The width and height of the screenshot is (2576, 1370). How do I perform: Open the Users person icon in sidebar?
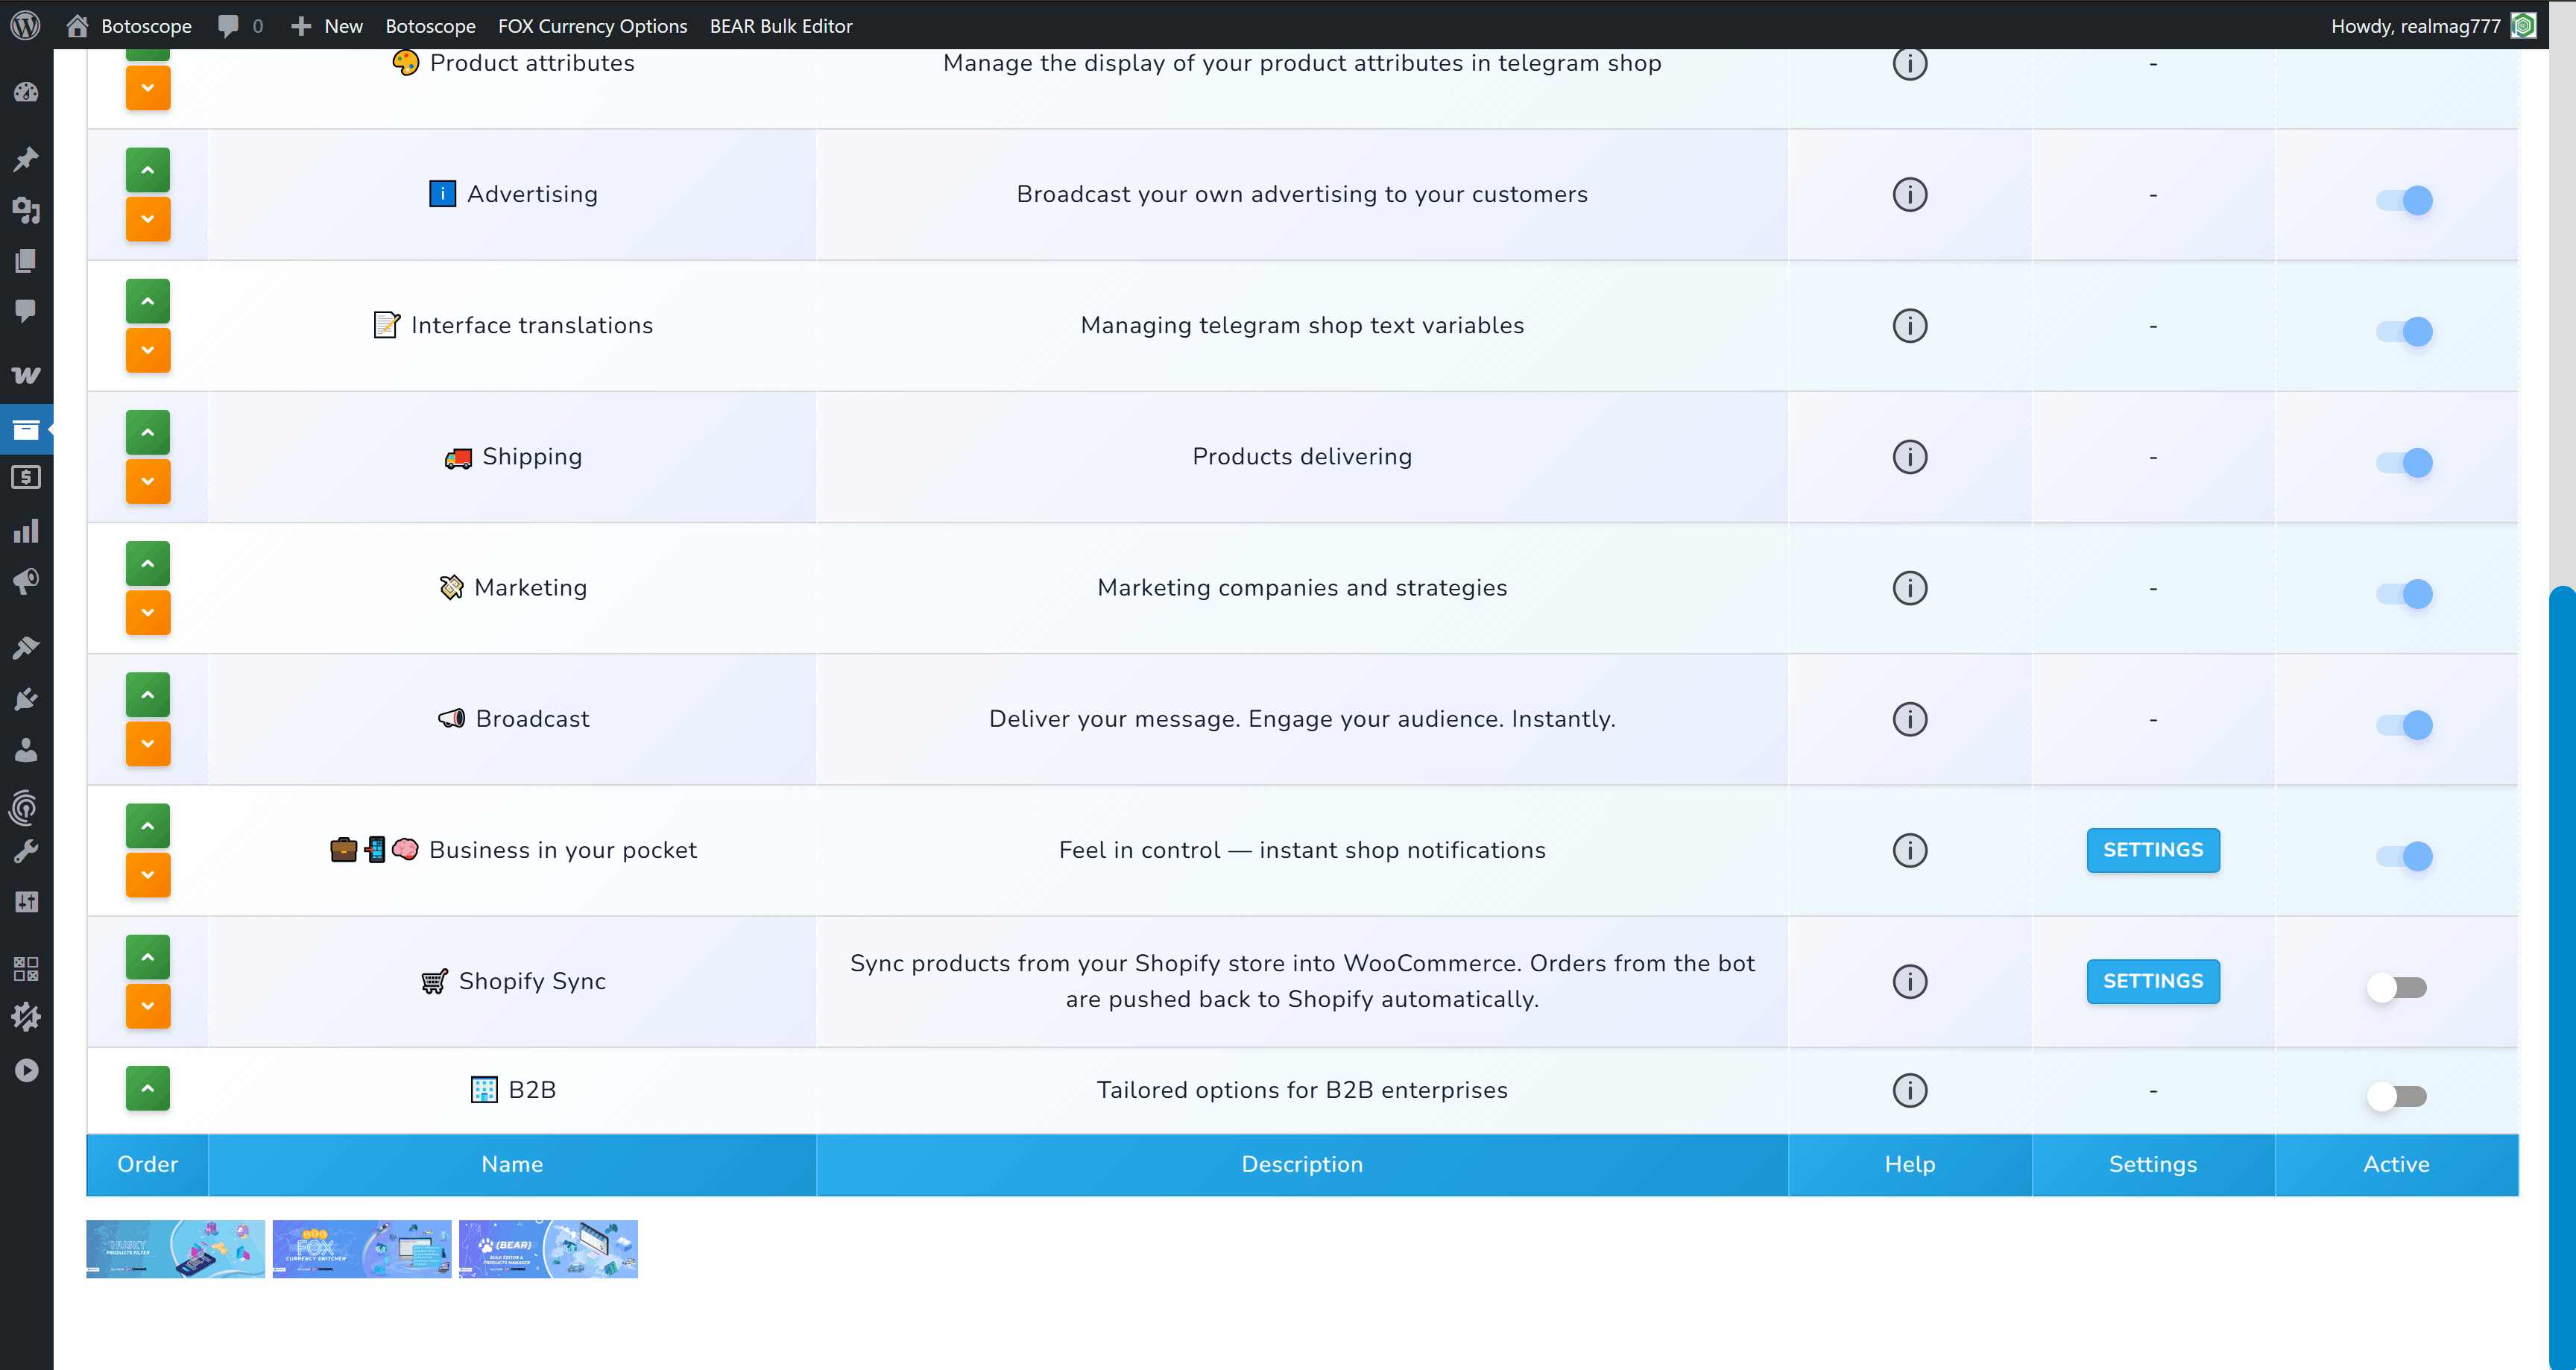click(27, 751)
